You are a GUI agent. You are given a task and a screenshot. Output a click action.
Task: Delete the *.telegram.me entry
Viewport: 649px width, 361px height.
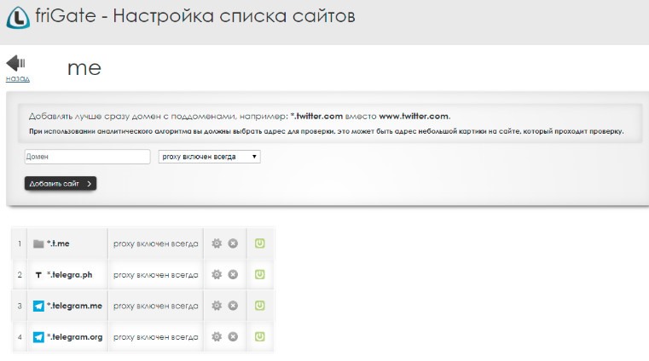click(233, 306)
